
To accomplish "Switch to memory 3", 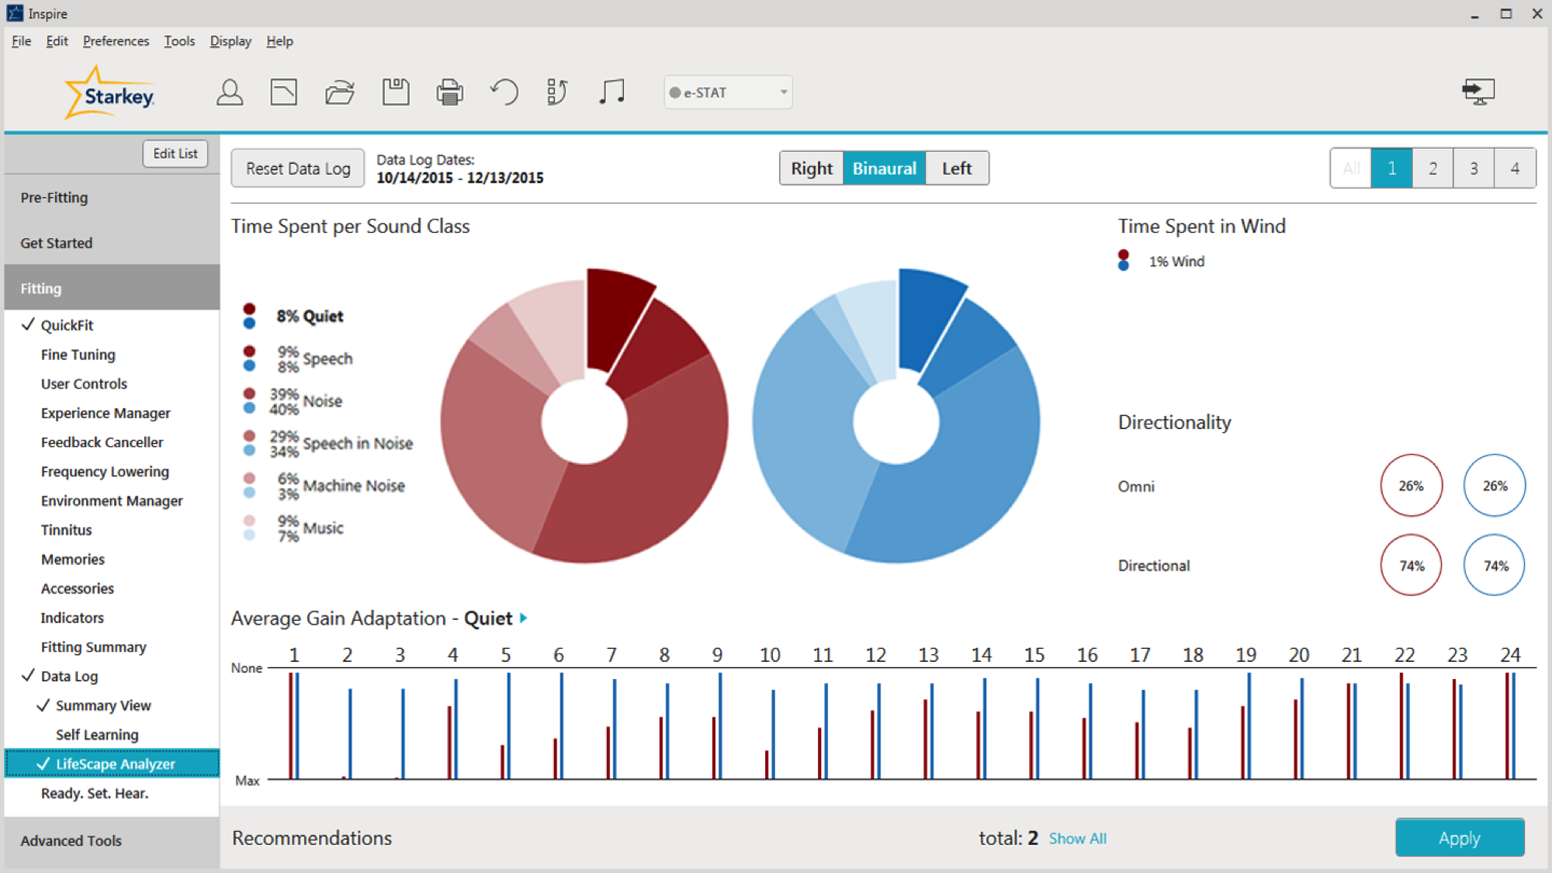I will (x=1474, y=168).
